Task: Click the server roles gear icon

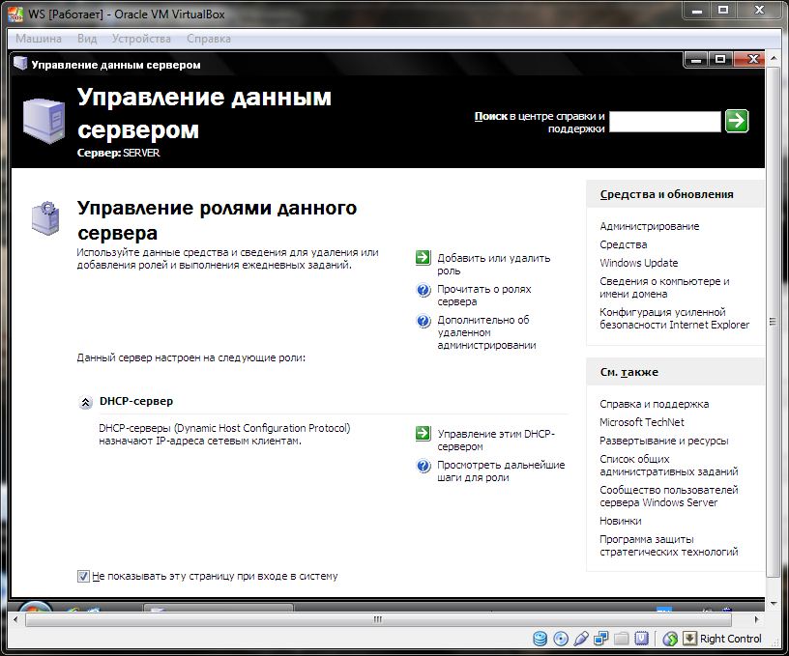Action: point(45,218)
